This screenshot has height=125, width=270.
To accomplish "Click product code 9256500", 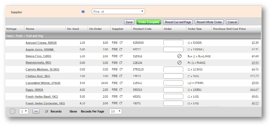I will tap(138, 43).
